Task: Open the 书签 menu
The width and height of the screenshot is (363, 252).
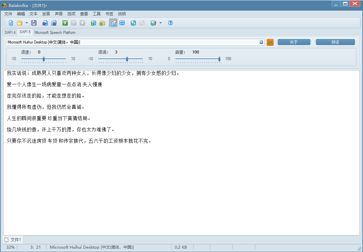Action: tap(109, 14)
